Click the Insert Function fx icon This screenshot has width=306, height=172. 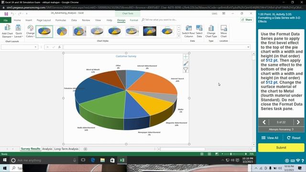click(x=59, y=47)
